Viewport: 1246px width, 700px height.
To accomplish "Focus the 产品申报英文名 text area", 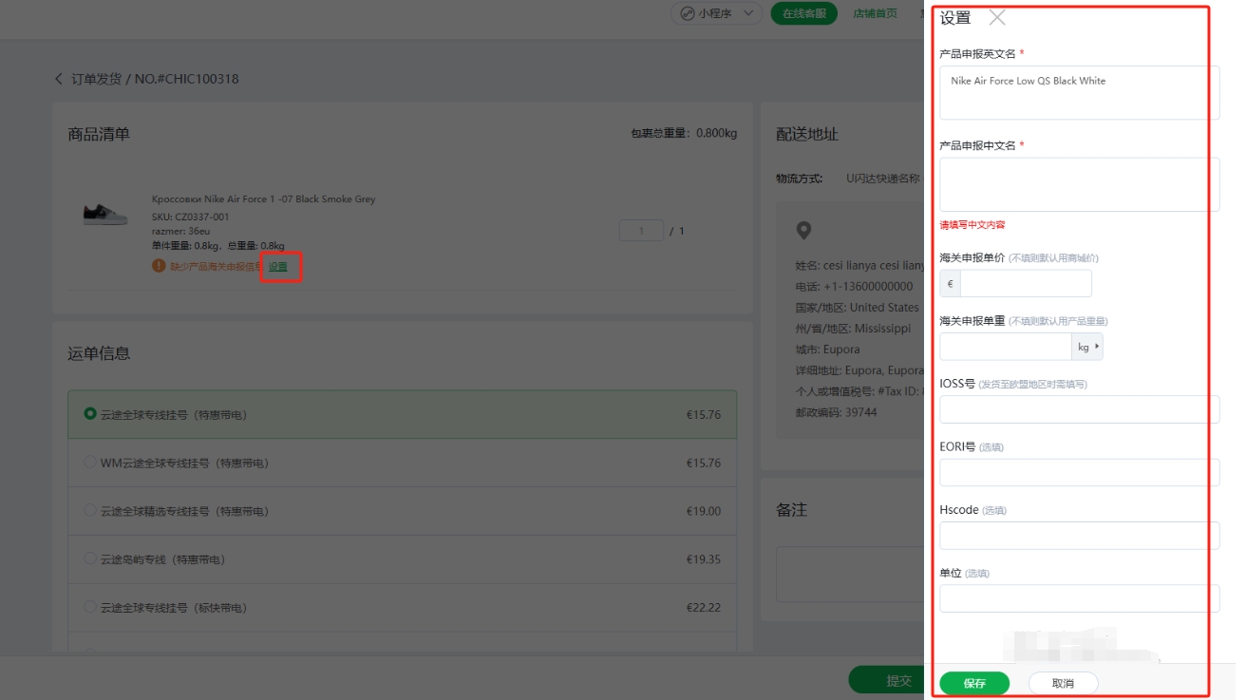I will [1080, 92].
